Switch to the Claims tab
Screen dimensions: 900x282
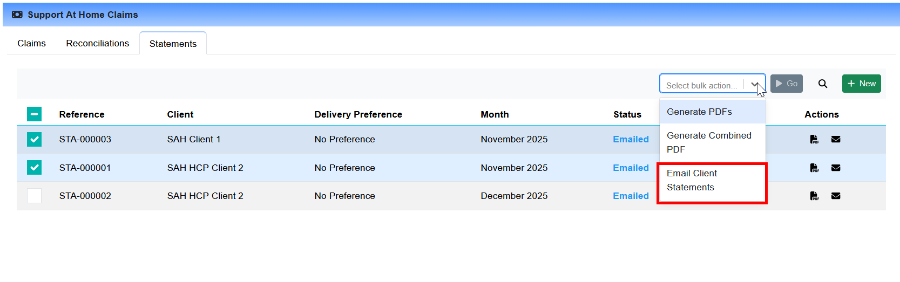coord(31,43)
